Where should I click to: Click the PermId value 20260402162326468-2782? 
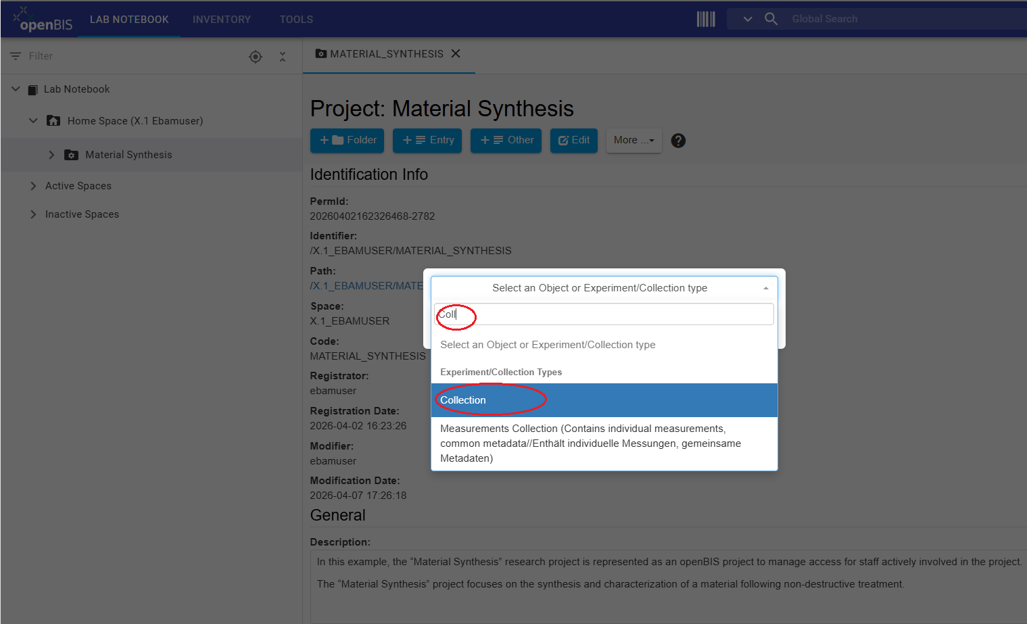(x=373, y=216)
